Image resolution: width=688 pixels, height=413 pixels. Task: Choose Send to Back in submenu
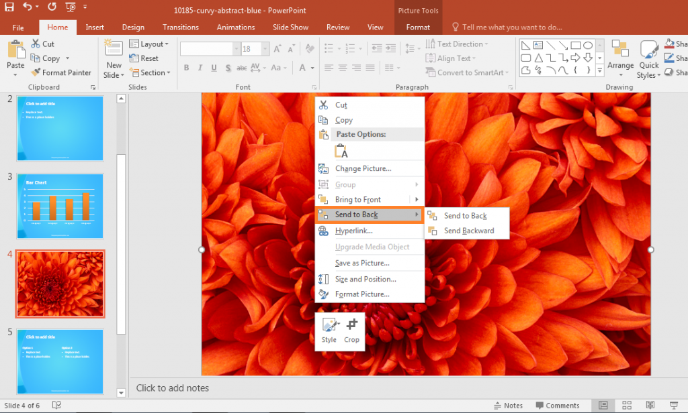[x=466, y=216]
